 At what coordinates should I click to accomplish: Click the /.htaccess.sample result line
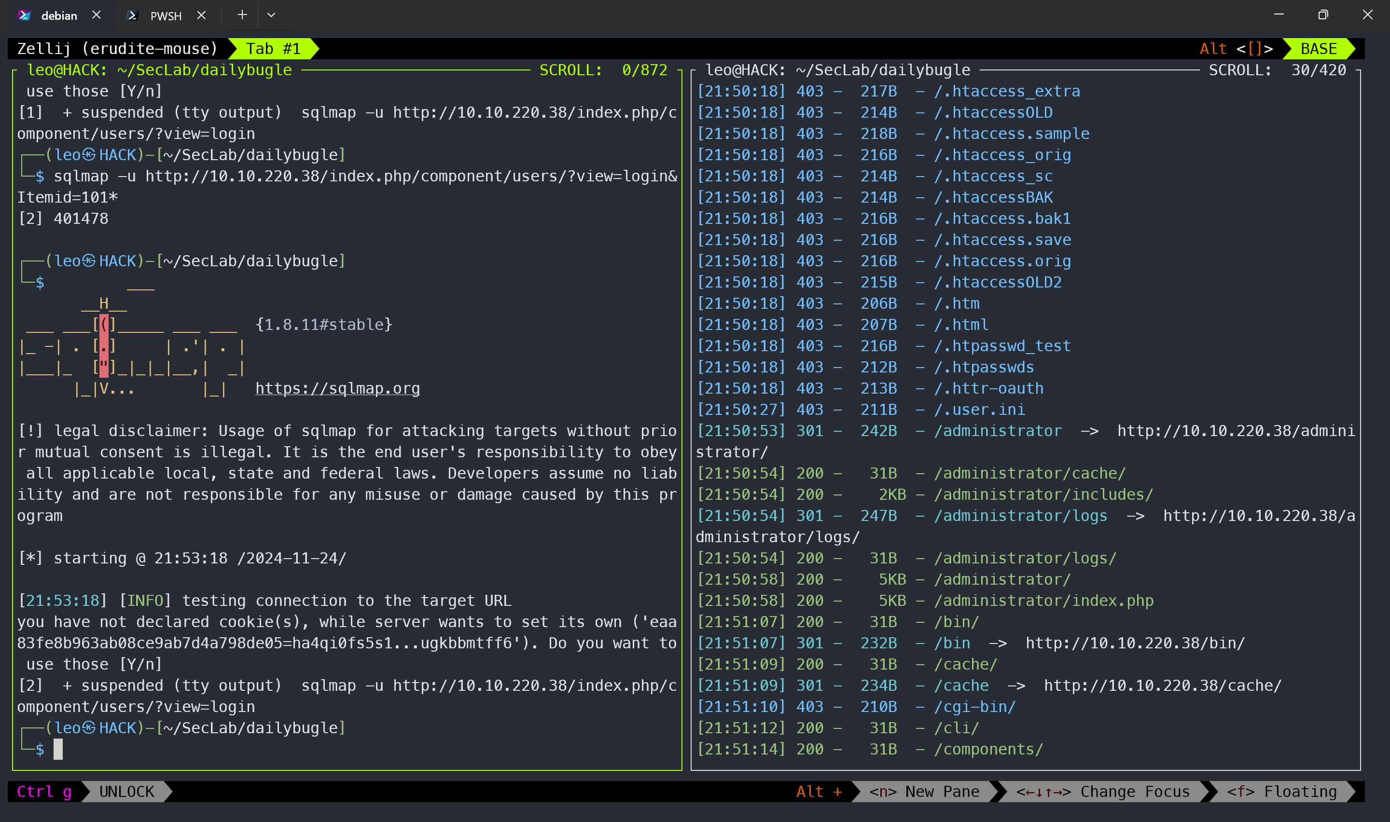[893, 134]
